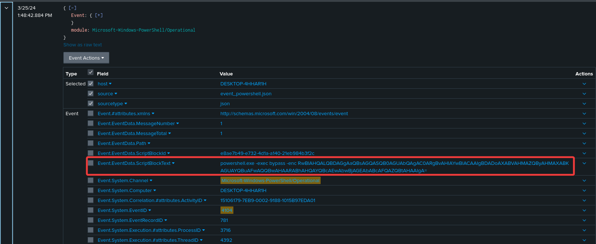Viewport: 596px width, 244px height.
Task: Check the Event.System.Channel checkbox
Action: click(91, 180)
